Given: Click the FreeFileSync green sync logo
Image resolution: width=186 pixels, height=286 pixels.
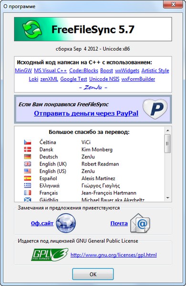Looking at the screenshot, I should (32, 29).
